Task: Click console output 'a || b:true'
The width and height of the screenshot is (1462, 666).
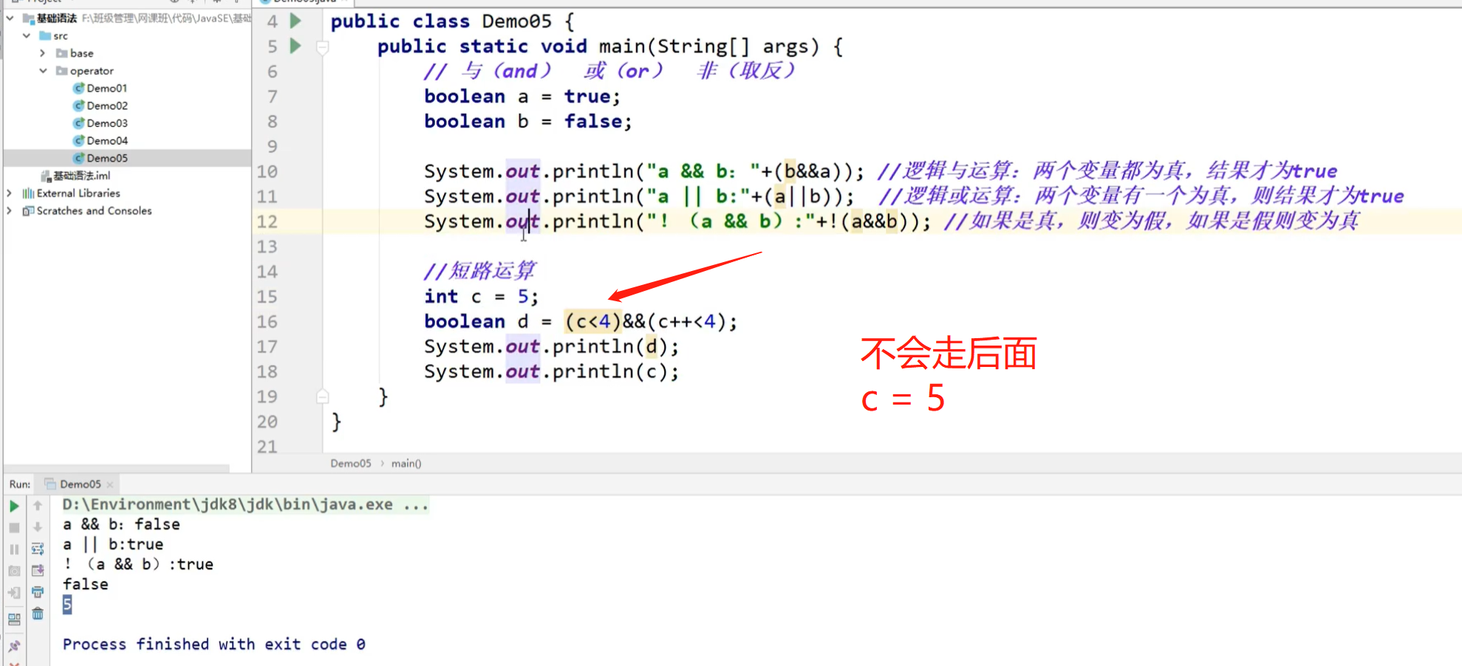Action: (x=113, y=544)
